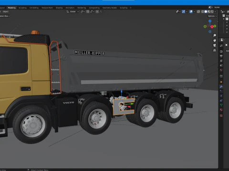Image resolution: width=229 pixels, height=171 pixels.
Task: Open the UV Editing workspace tab
Action: pos(34,8)
